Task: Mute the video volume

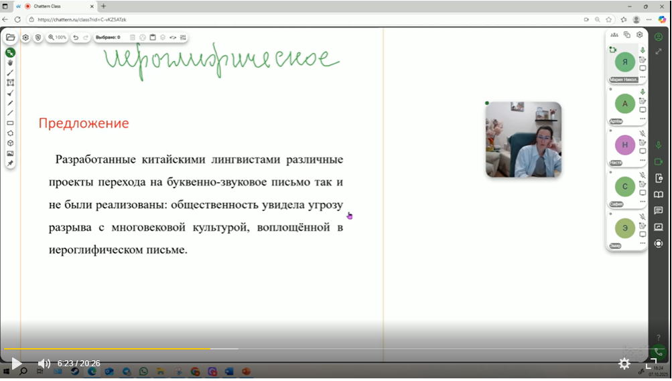Action: pos(44,364)
